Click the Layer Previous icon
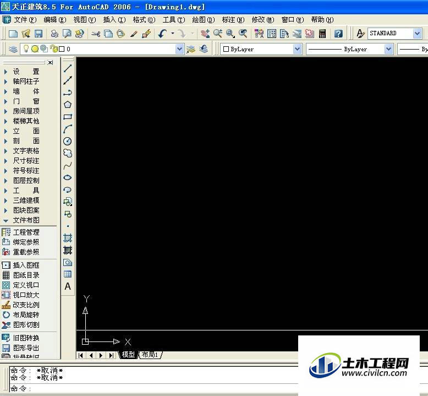This screenshot has width=428, height=396. [204, 49]
